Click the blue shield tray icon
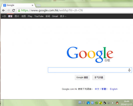 (x=92, y=103)
